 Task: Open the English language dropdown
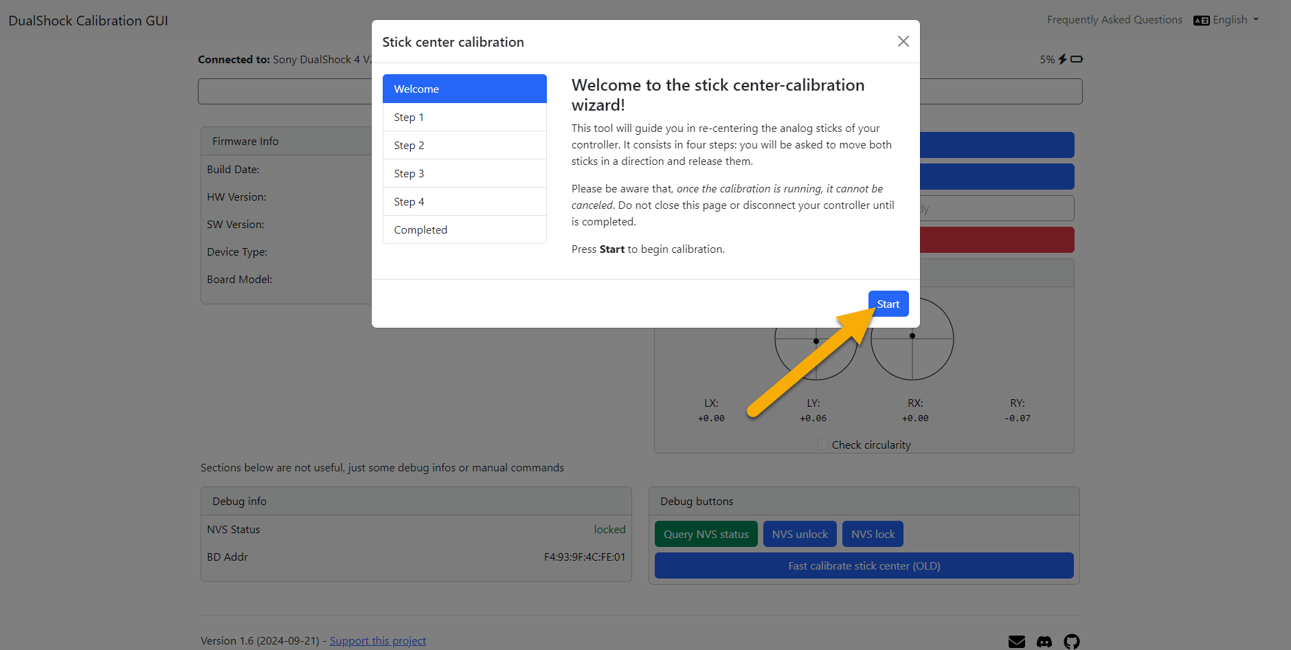pos(1229,20)
